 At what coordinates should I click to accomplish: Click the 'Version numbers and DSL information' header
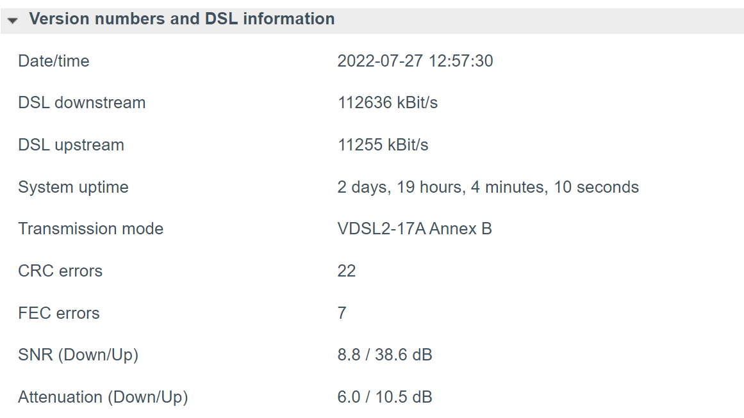181,19
